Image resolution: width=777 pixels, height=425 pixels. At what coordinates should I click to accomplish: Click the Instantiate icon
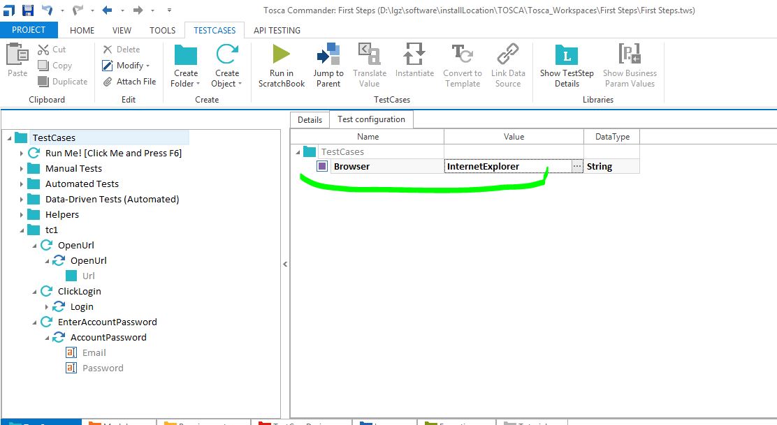[414, 54]
